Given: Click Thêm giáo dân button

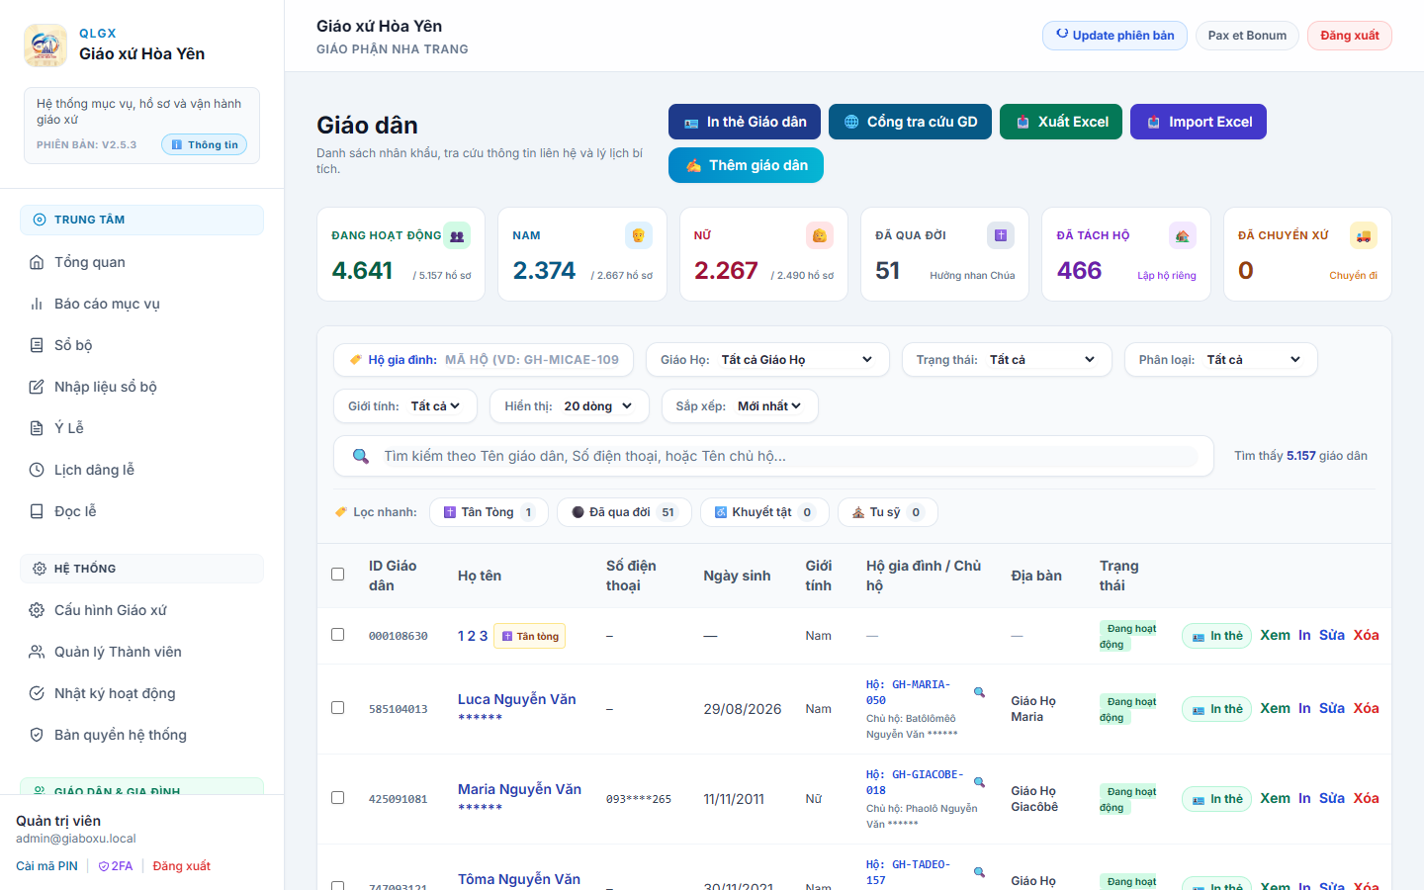Looking at the screenshot, I should tap(746, 165).
